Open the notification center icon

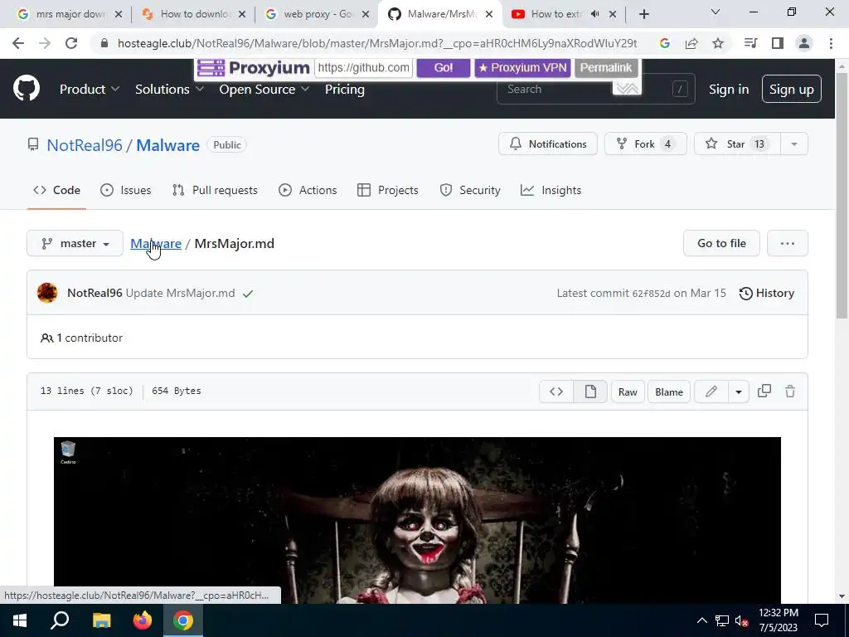[822, 620]
